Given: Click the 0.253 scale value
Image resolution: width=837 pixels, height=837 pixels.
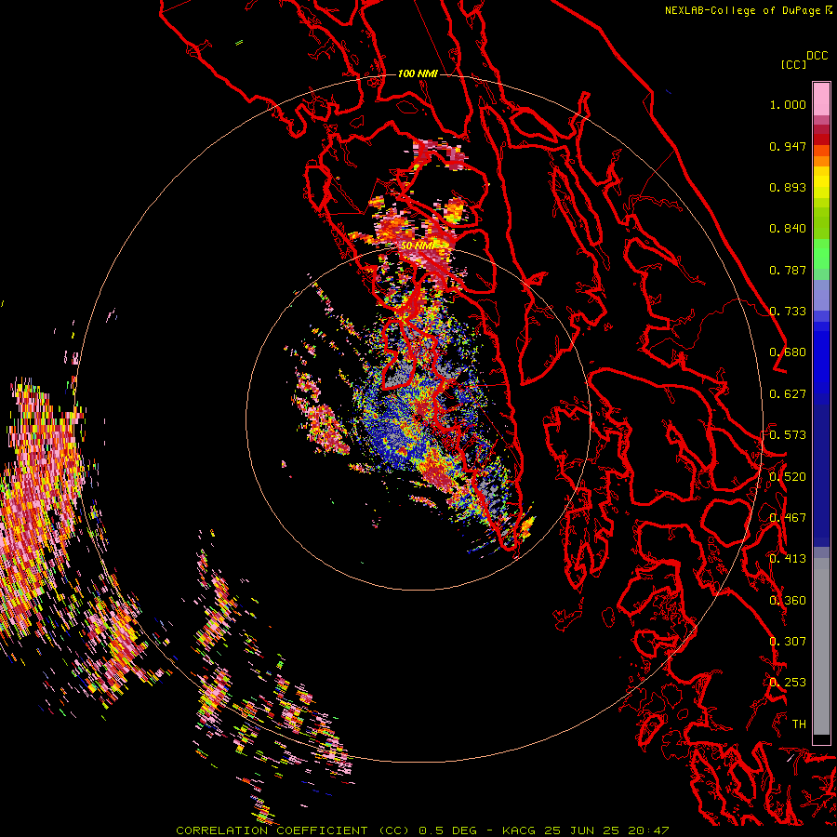Looking at the screenshot, I should pos(788,683).
